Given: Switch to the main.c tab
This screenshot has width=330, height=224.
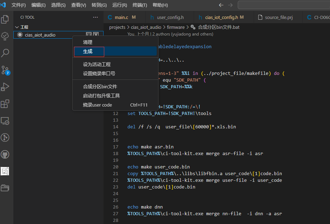Looking at the screenshot, I should point(125,17).
